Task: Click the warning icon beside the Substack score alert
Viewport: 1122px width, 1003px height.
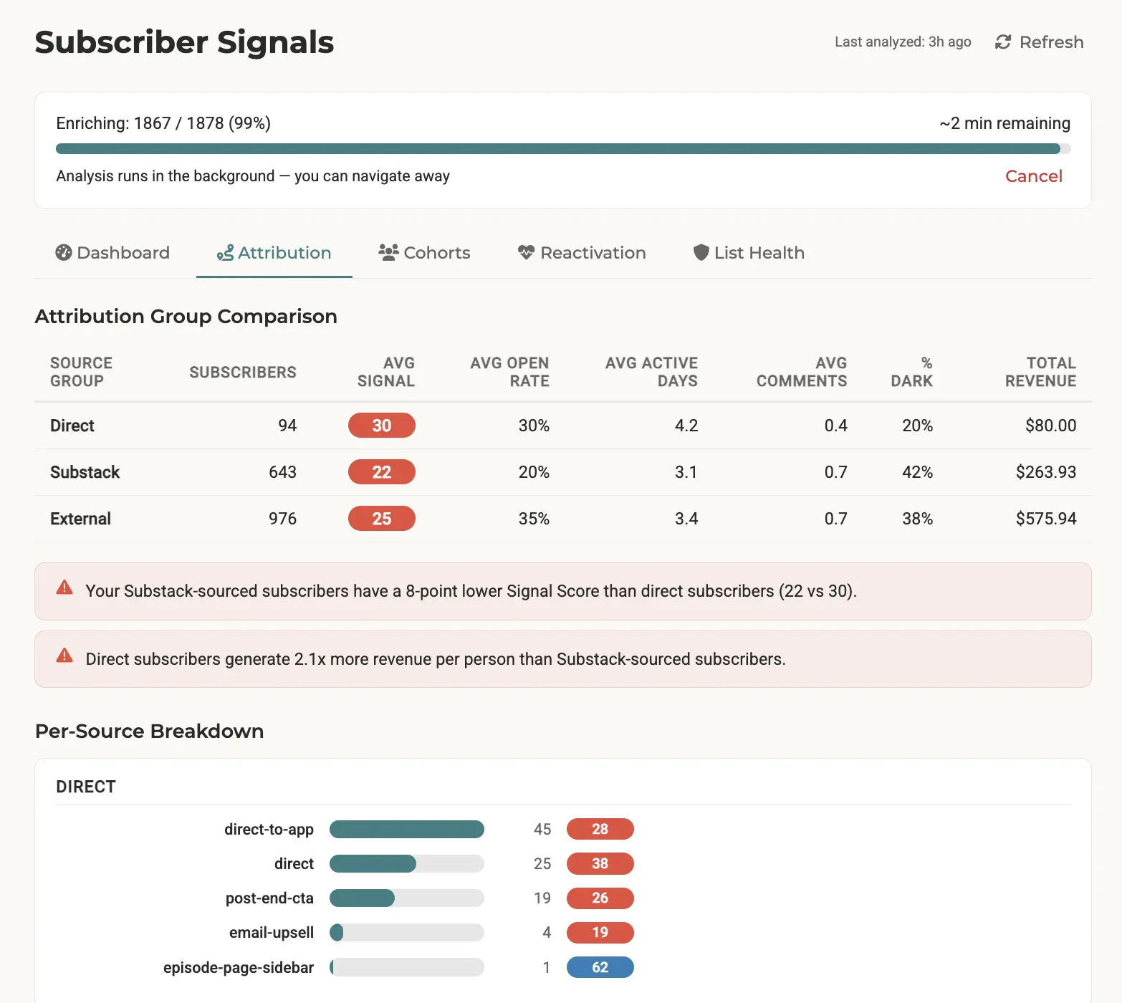Action: tap(64, 587)
